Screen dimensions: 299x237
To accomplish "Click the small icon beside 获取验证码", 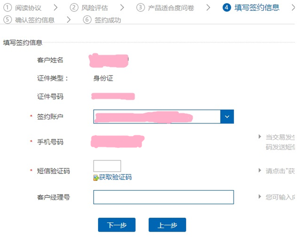I will [x=96, y=178].
